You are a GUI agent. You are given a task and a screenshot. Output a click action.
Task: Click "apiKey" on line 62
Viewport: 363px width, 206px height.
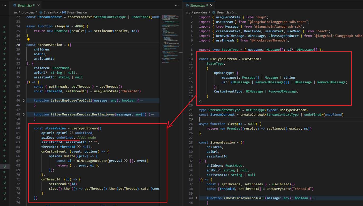47,138
